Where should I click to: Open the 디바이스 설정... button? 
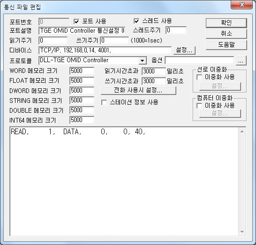[x=184, y=50]
